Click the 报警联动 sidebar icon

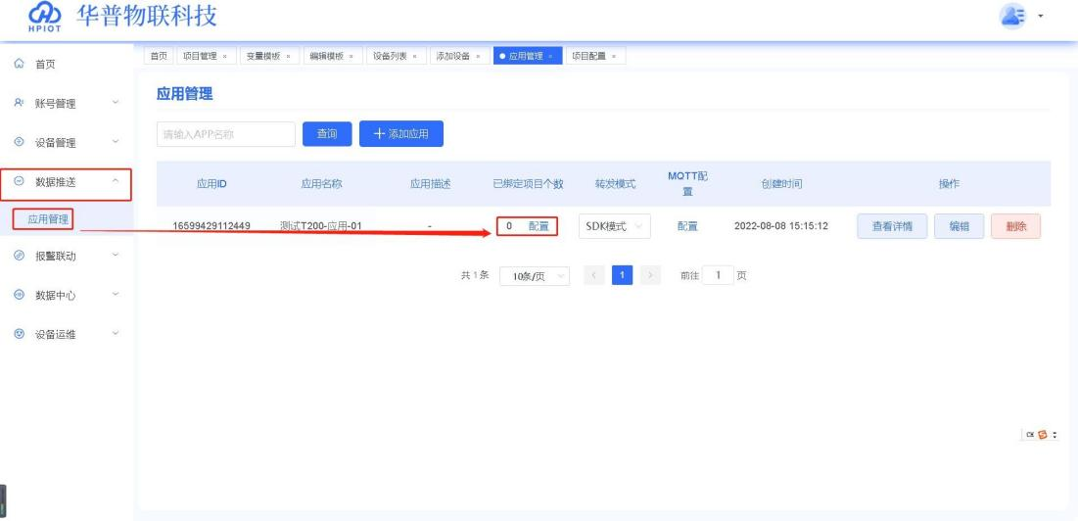pyautogui.click(x=20, y=256)
